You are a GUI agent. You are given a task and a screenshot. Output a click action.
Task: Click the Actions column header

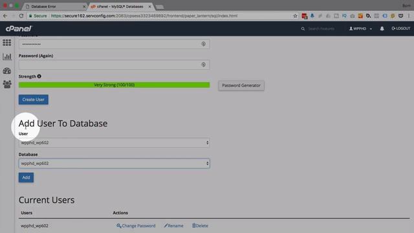pos(120,213)
